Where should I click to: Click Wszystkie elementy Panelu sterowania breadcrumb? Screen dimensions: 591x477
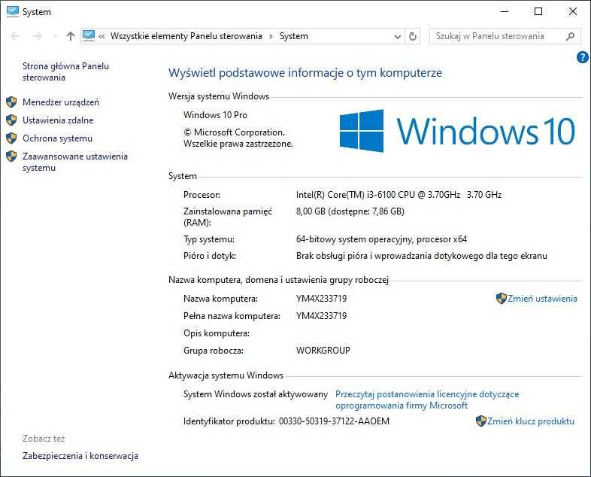coord(186,36)
